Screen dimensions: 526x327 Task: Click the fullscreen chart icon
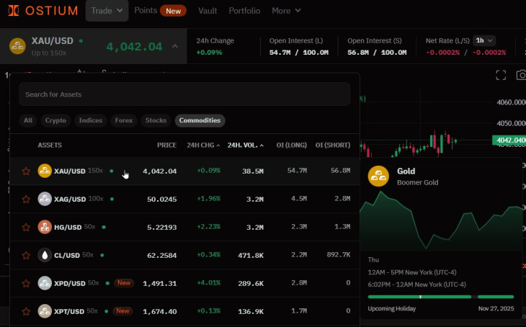click(501, 75)
